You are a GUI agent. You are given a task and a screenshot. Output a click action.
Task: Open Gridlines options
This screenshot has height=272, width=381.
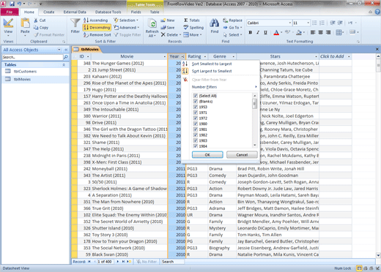[x=340, y=32]
